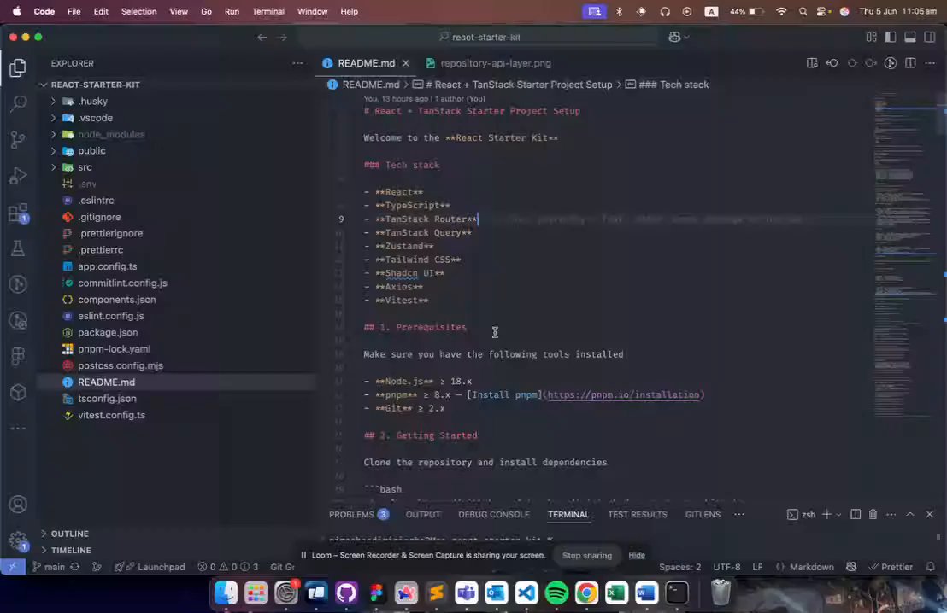Open customize layout button
Image resolution: width=947 pixels, height=613 pixels.
pos(871,38)
